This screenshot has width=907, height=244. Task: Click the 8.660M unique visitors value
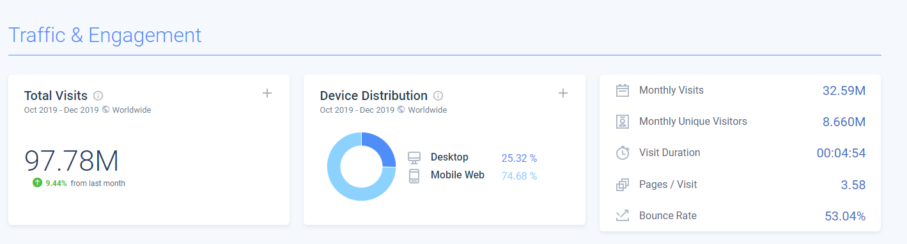coord(843,122)
